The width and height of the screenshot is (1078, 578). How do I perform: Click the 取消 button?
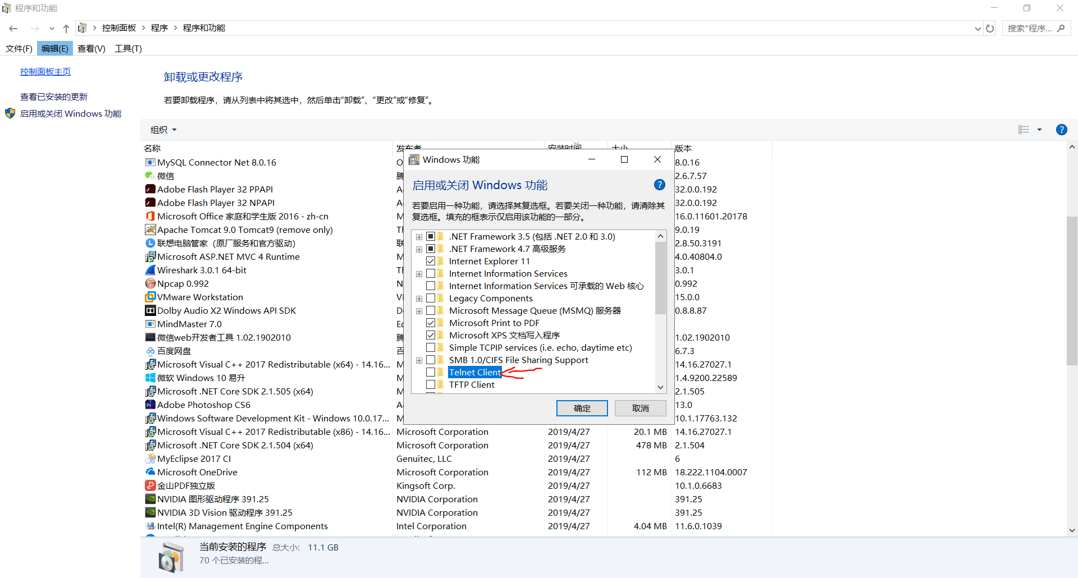641,409
